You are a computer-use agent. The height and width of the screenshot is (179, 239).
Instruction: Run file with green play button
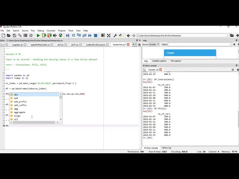[38, 35]
